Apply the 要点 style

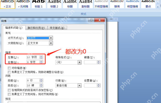[x=148, y=4]
